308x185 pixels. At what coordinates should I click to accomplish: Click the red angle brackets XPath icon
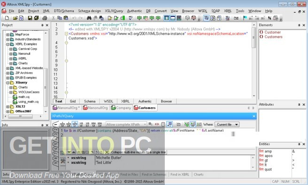point(157,124)
